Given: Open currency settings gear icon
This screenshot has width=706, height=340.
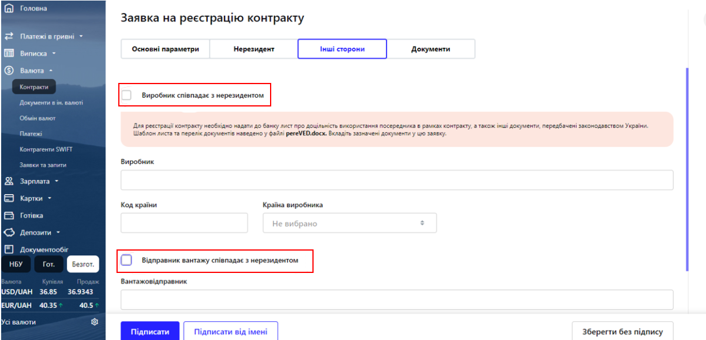Looking at the screenshot, I should click(x=94, y=322).
